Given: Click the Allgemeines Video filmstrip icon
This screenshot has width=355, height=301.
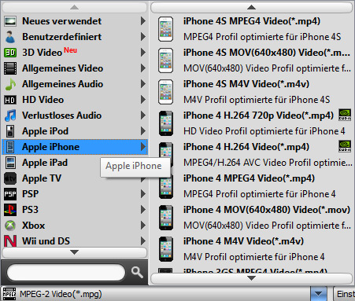Looking at the screenshot, I should point(10,68).
